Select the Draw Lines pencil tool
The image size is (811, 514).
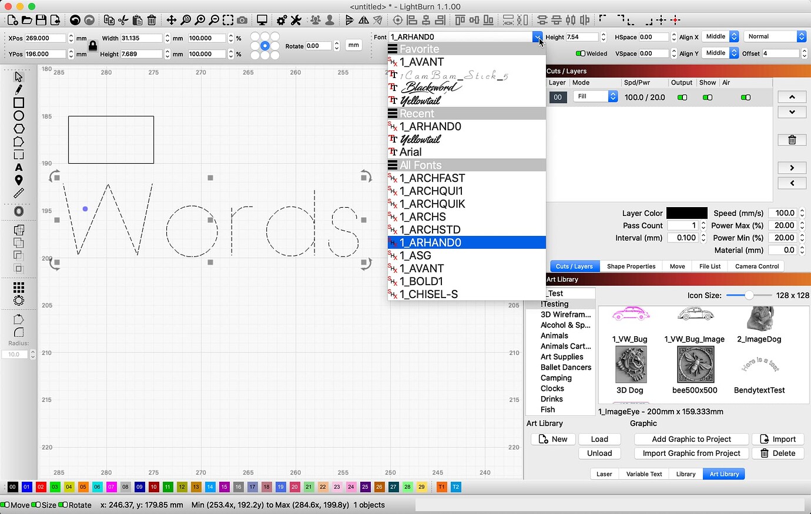(x=18, y=89)
